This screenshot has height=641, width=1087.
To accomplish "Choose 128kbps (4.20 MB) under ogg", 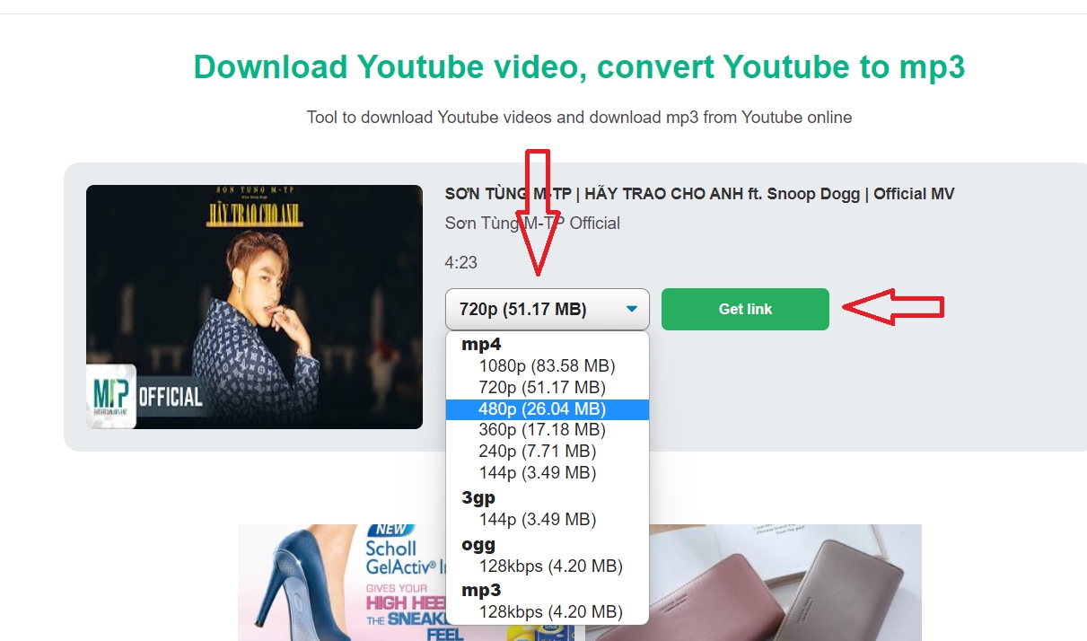I will point(550,566).
